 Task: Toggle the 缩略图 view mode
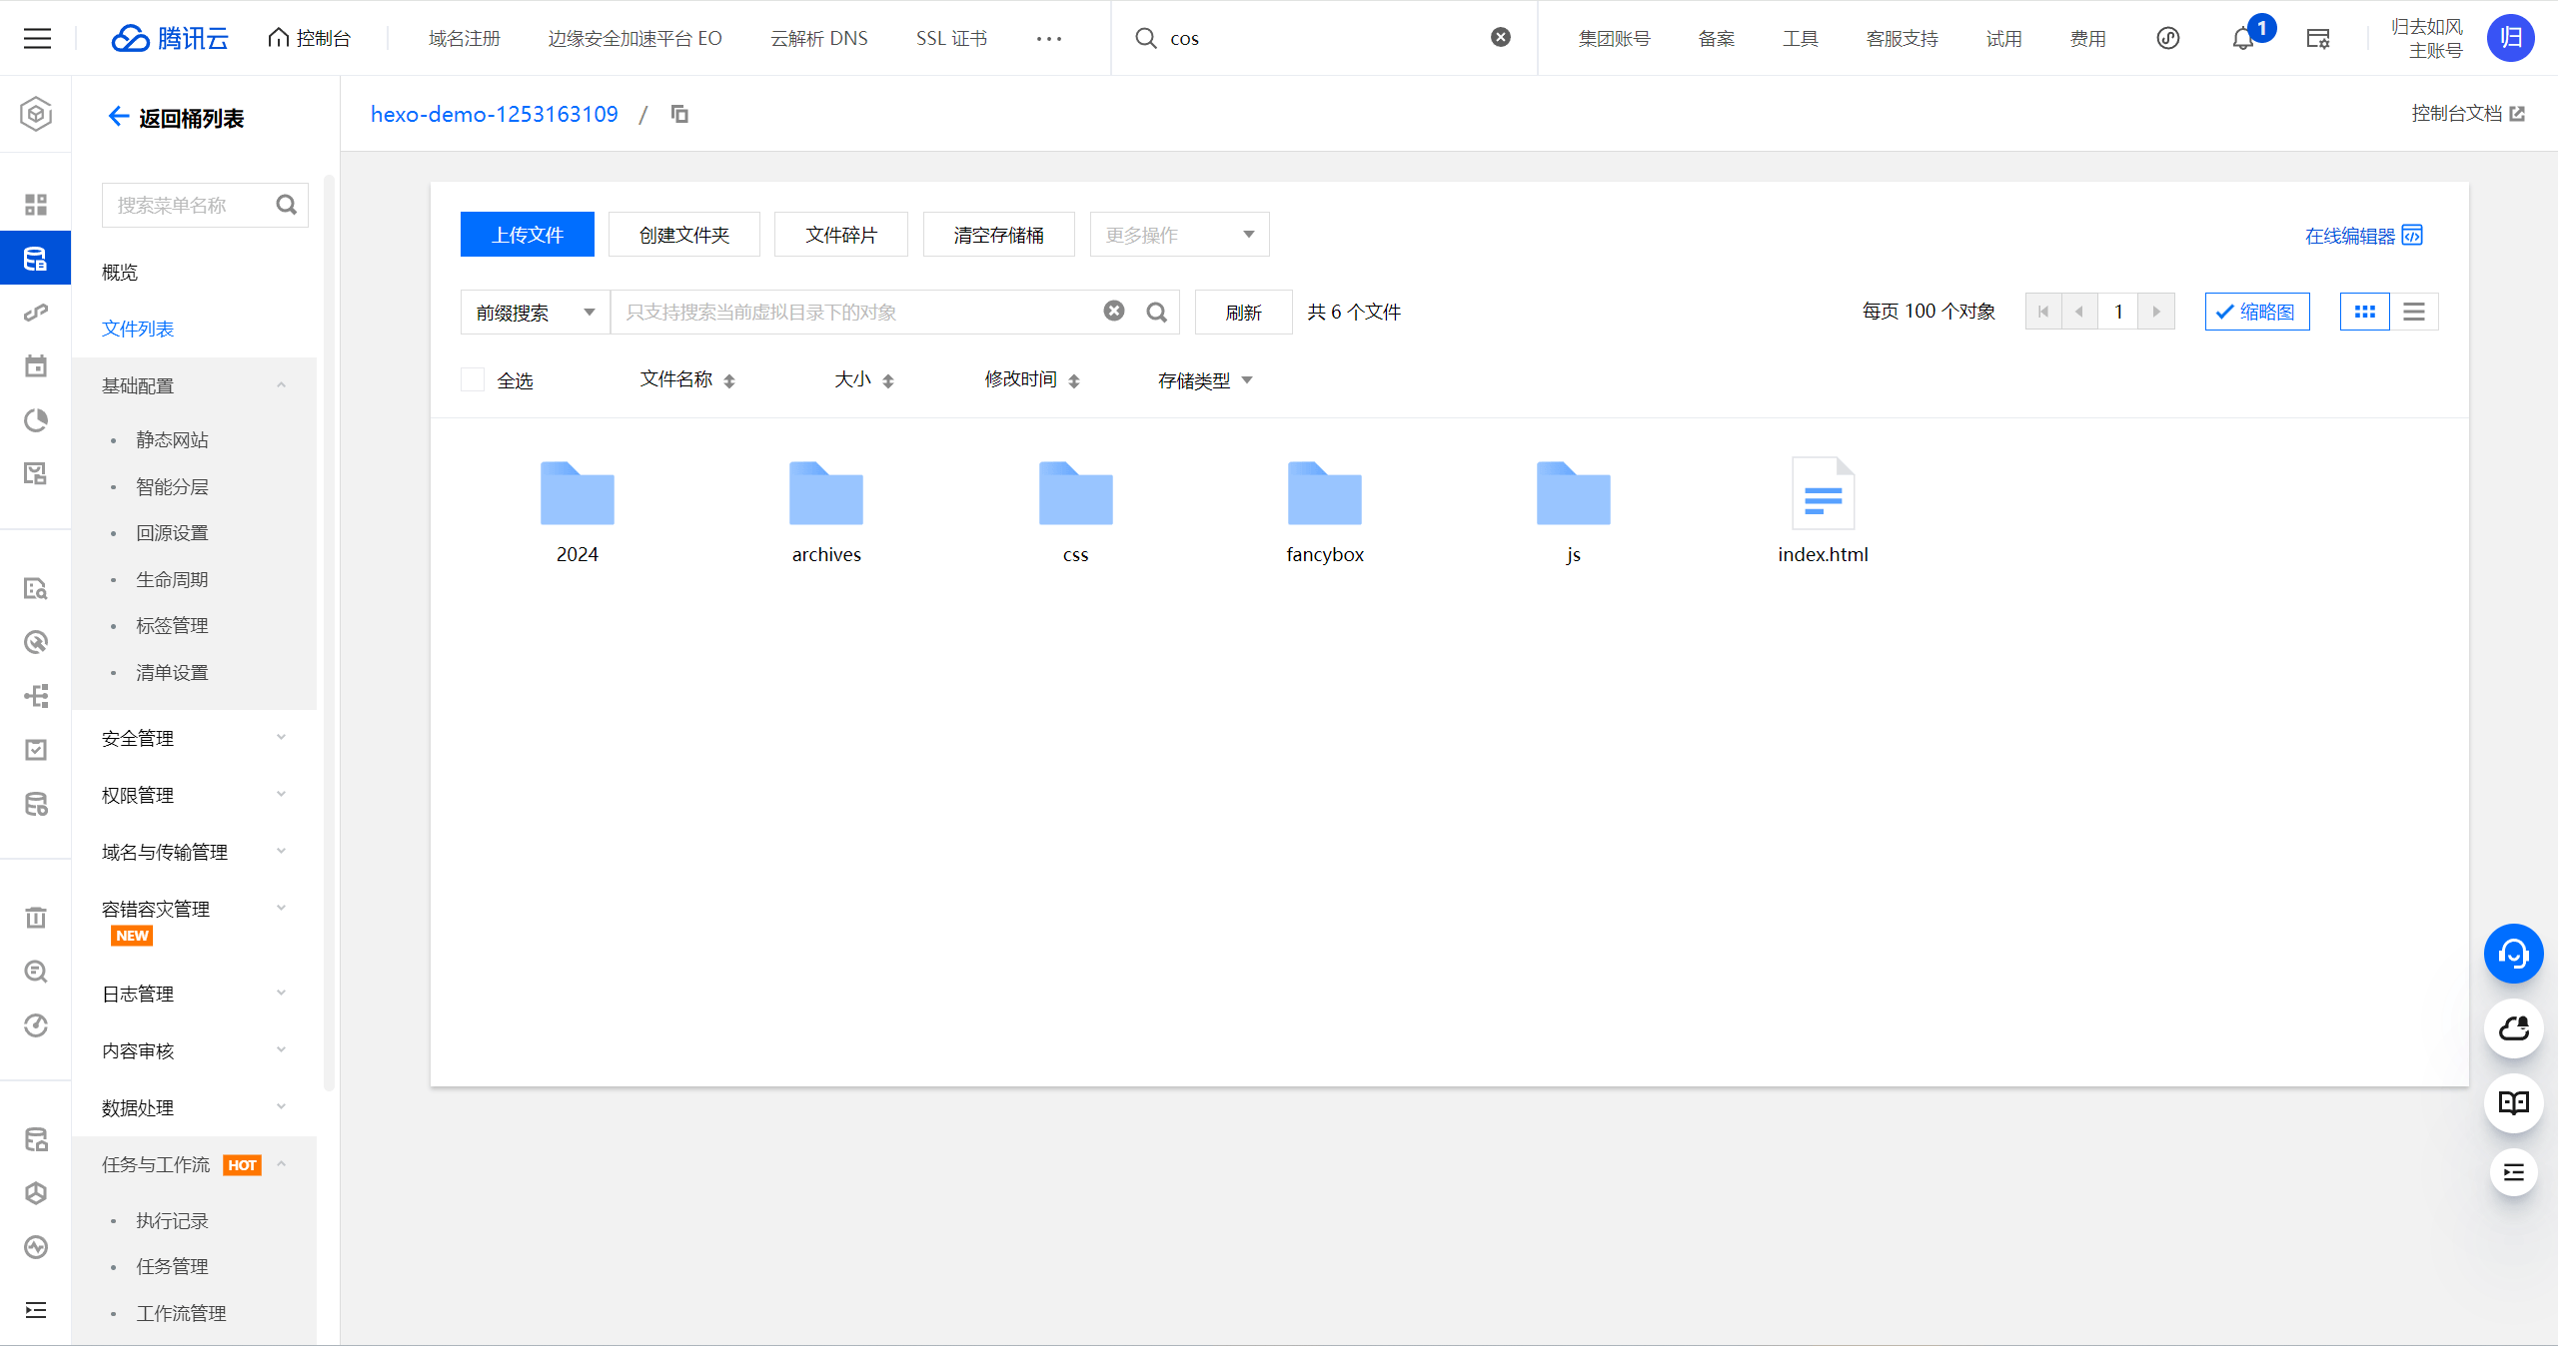pos(2253,312)
